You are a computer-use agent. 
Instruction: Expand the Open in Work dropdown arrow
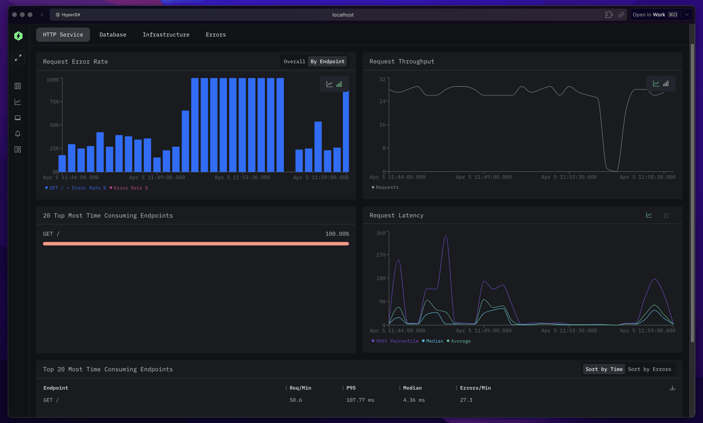(x=687, y=15)
